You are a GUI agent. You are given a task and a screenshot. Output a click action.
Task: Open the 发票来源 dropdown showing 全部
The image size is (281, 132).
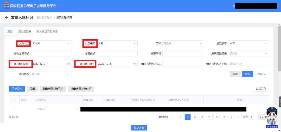tap(117, 43)
